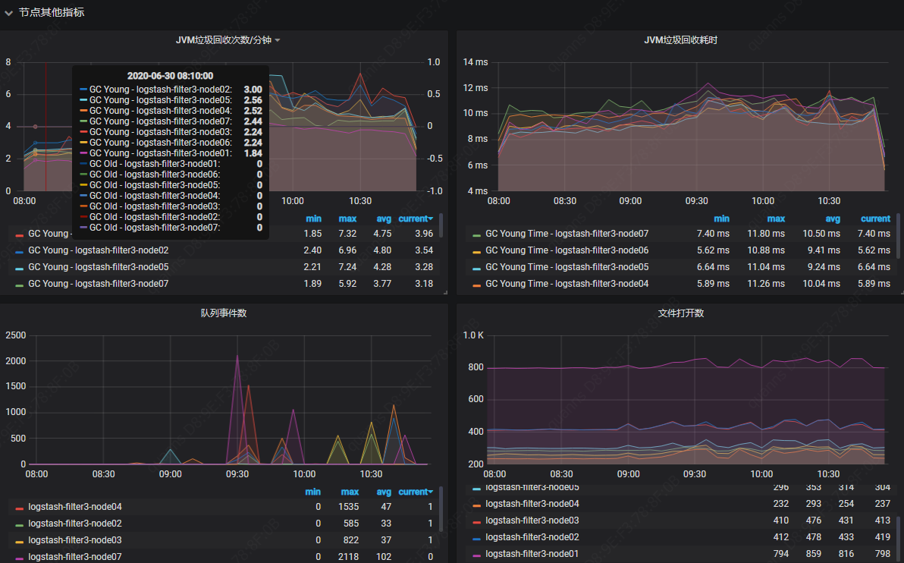Toggle logstash-filter3-node02 series in 队列事件数 legend
Image resolution: width=904 pixels, height=563 pixels.
pos(75,524)
